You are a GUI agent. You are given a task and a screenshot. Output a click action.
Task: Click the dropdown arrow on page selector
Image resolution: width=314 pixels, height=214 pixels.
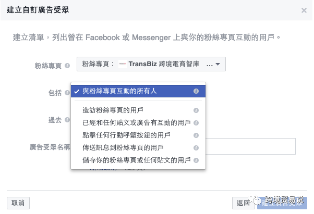(x=218, y=65)
